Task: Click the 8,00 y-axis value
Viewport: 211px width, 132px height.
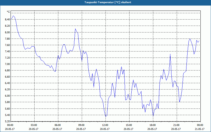Action: [x=7, y=32]
